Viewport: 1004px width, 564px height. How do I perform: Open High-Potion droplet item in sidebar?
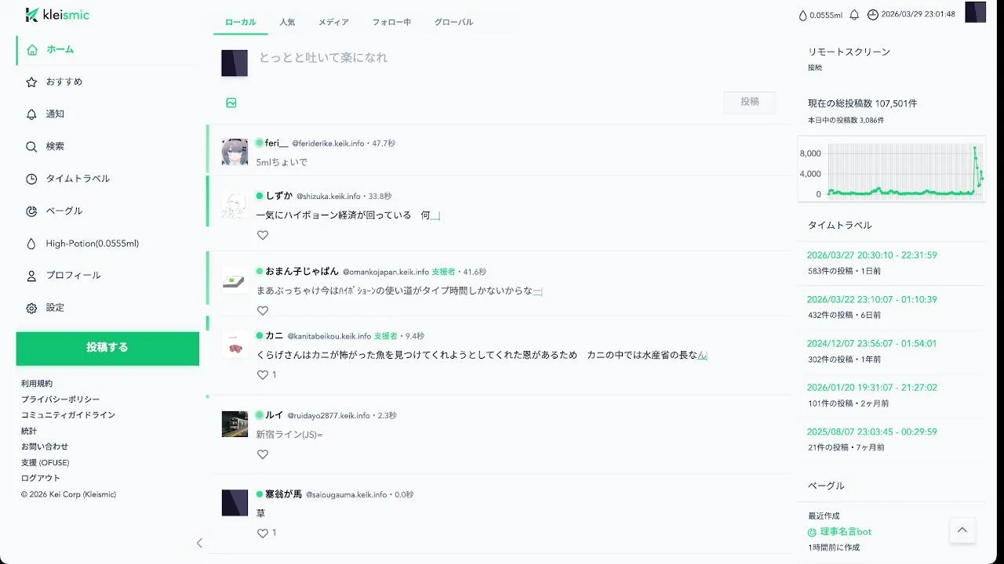(107, 244)
